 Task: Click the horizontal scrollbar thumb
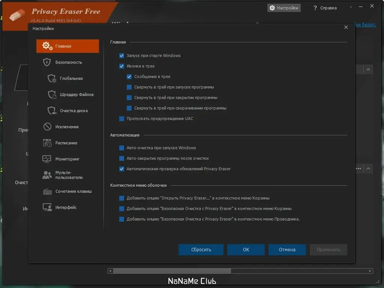click(172, 271)
